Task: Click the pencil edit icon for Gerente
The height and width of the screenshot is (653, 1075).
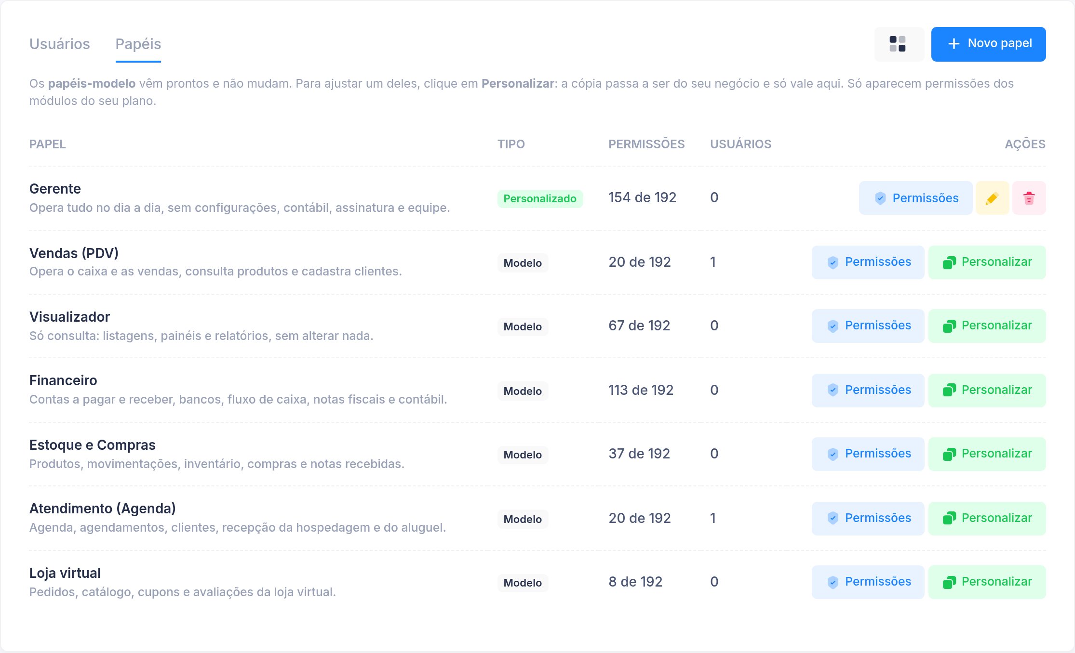Action: 992,198
